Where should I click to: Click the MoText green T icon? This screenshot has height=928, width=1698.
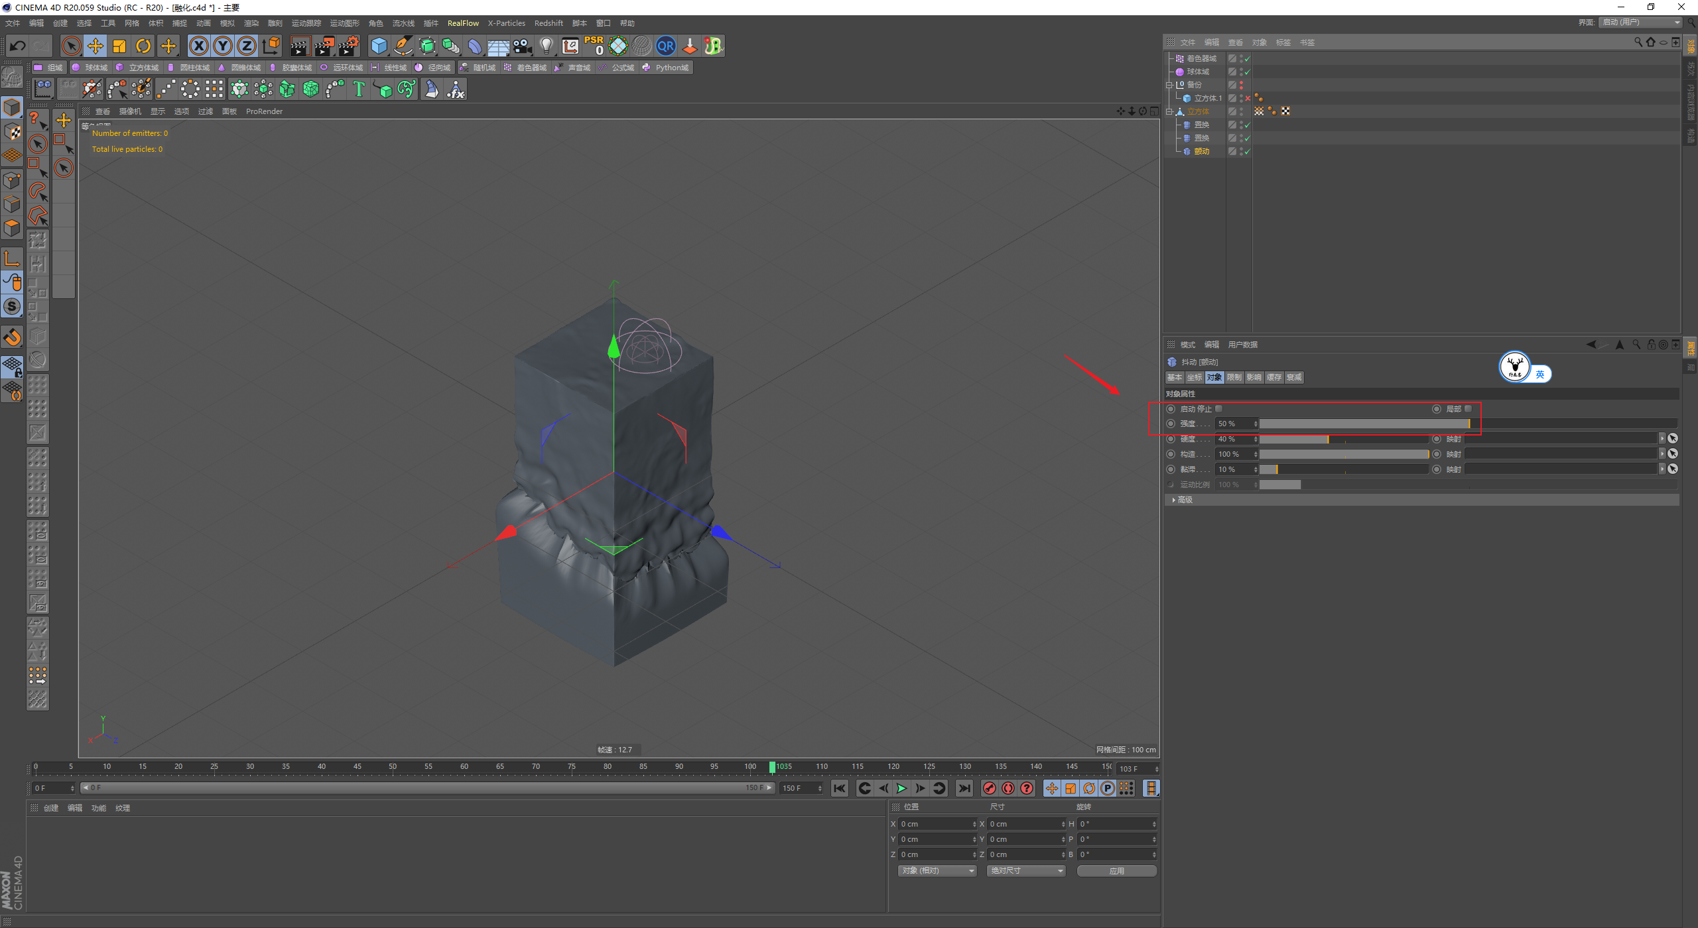pyautogui.click(x=359, y=89)
